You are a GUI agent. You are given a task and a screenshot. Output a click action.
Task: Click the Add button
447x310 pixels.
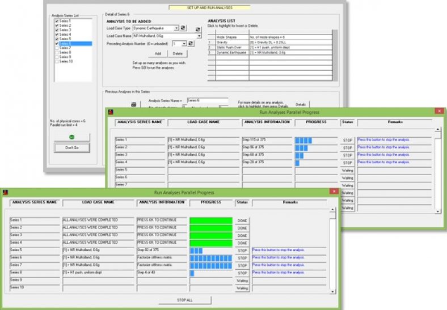pyautogui.click(x=158, y=54)
